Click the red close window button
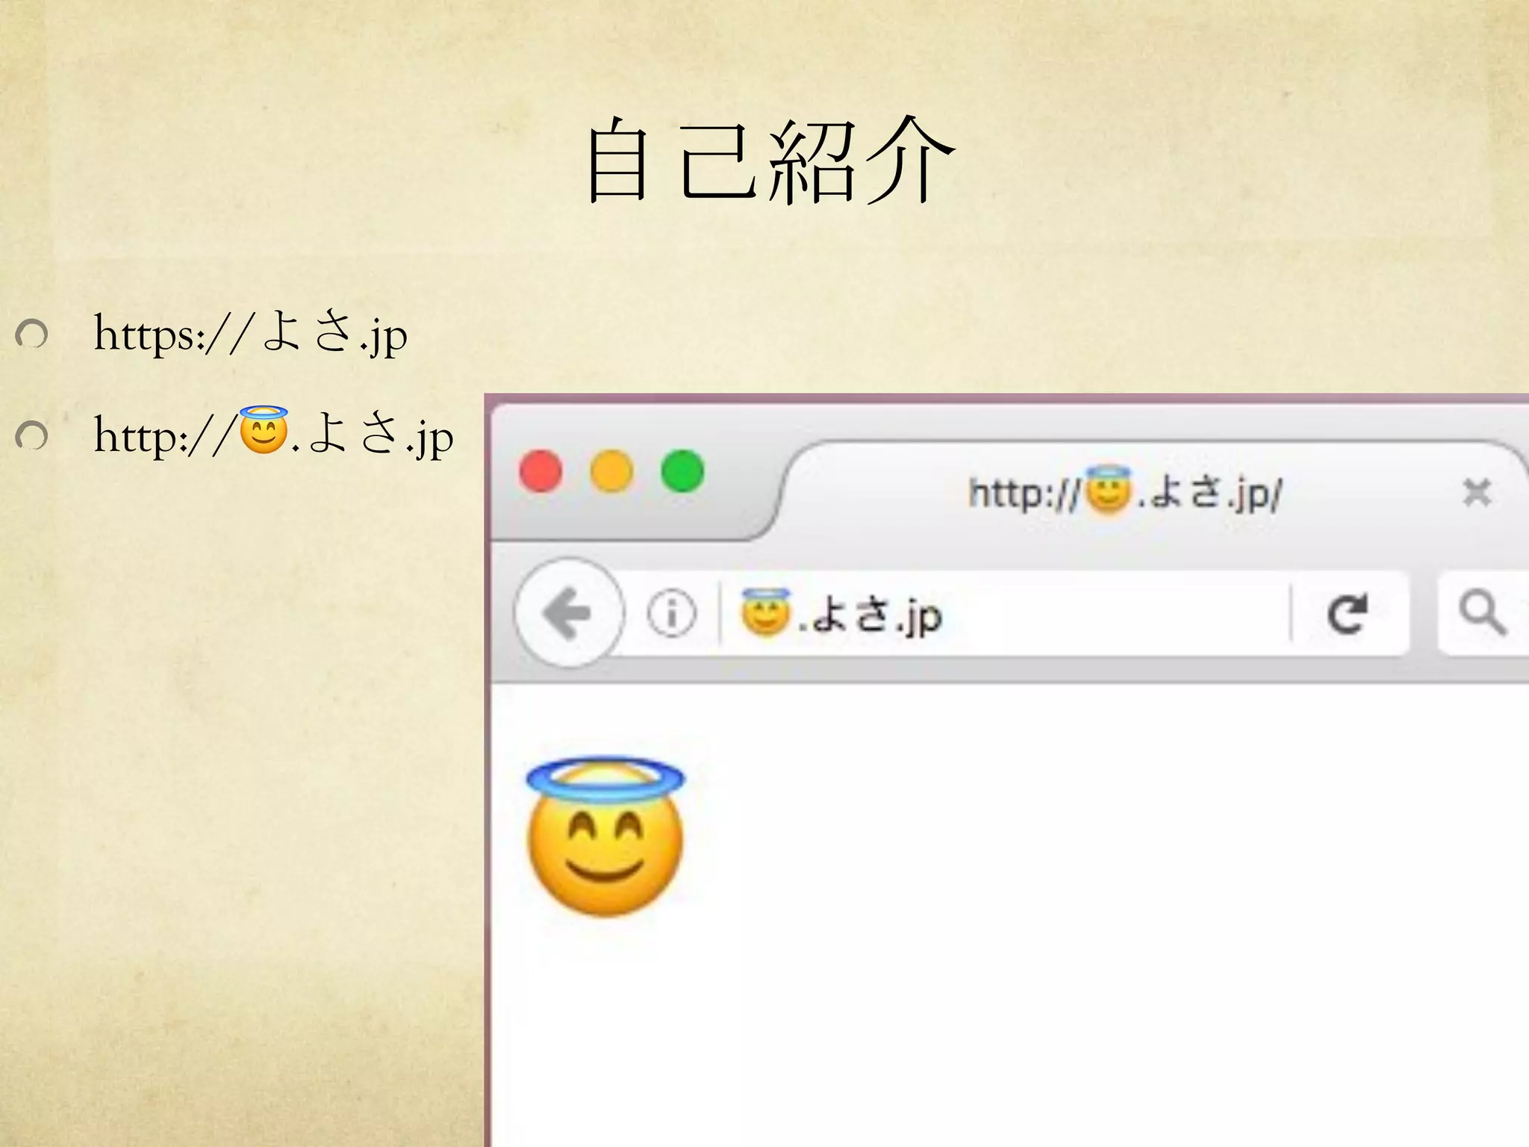Viewport: 1529px width, 1147px height. click(x=541, y=472)
